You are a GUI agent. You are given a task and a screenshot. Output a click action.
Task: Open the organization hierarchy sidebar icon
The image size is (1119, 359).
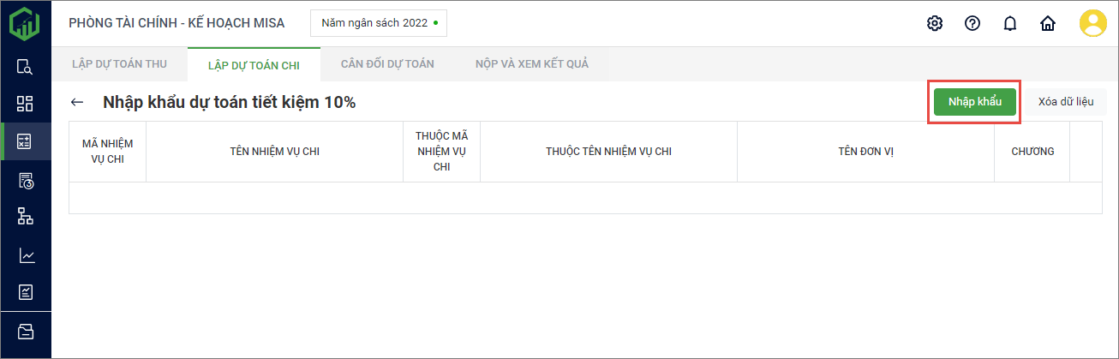25,216
